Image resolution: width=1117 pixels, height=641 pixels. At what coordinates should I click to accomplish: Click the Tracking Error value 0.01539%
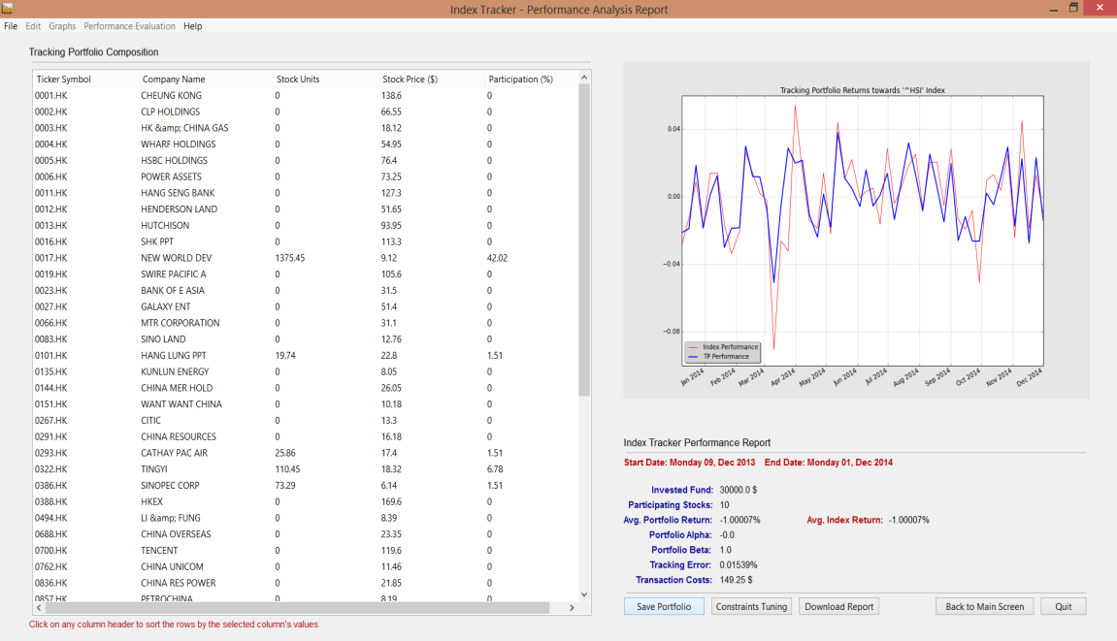click(738, 564)
